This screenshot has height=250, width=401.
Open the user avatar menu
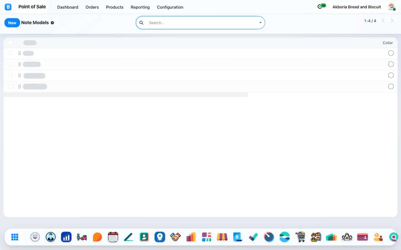coord(392,7)
